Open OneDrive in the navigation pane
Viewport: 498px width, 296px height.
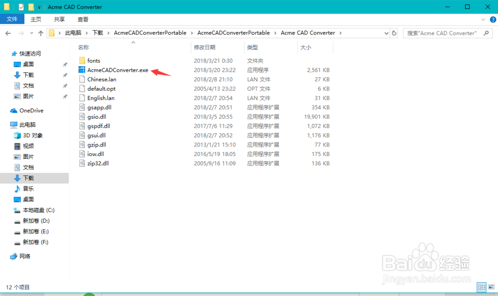tap(31, 110)
